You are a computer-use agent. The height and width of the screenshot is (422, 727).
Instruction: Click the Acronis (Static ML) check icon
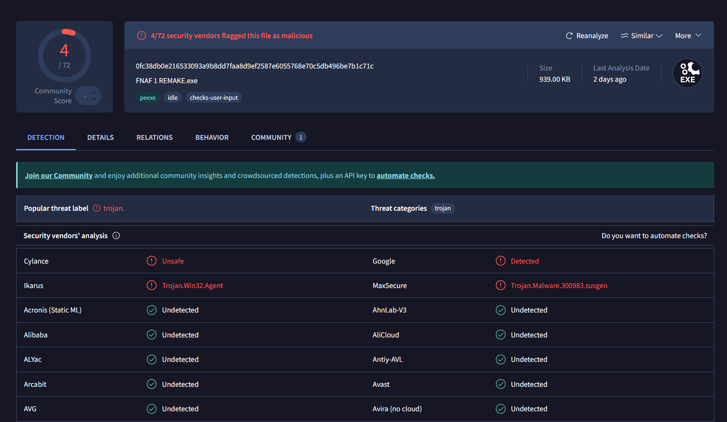point(152,310)
